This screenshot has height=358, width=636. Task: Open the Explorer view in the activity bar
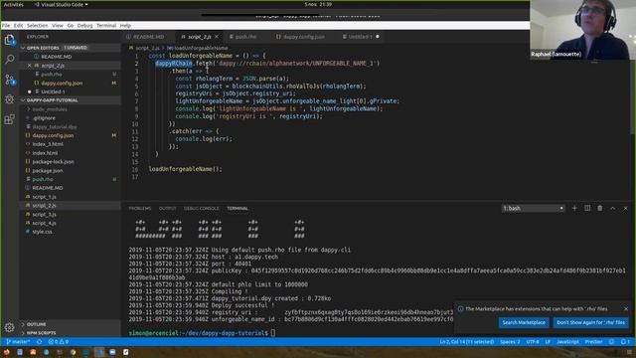click(x=9, y=40)
